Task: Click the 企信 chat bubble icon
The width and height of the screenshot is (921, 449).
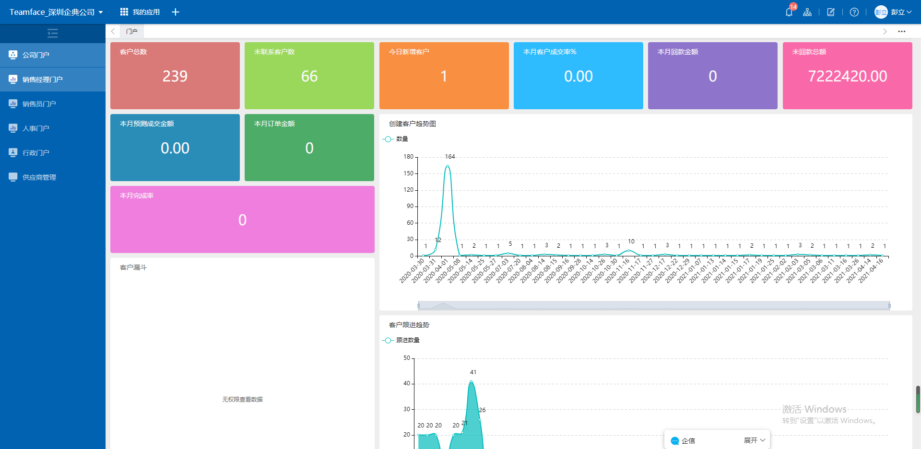Action: (675, 441)
